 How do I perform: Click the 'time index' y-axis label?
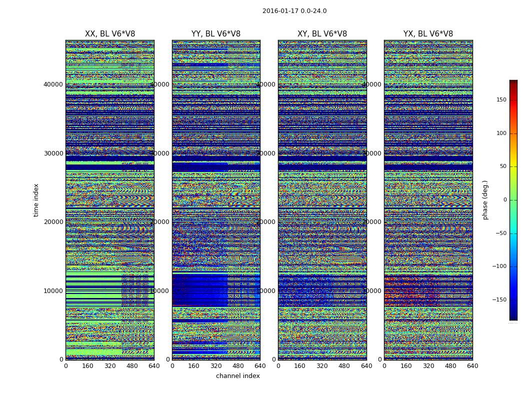coord(36,200)
